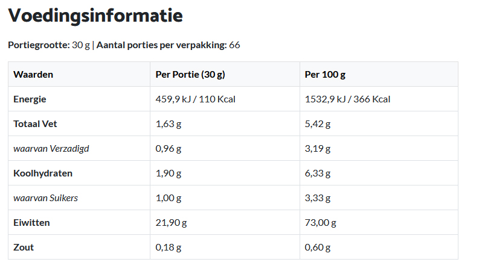The width and height of the screenshot is (482, 268).
Task: Select the 0,60 g salt value
Action: tap(318, 248)
